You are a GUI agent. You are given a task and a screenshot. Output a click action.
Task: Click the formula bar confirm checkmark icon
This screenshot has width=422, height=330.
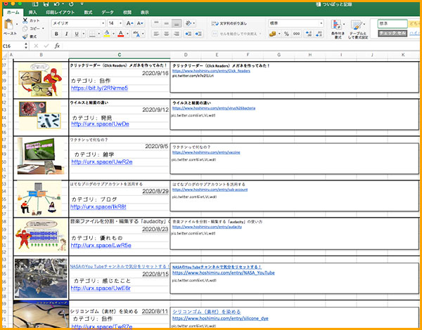click(x=46, y=46)
